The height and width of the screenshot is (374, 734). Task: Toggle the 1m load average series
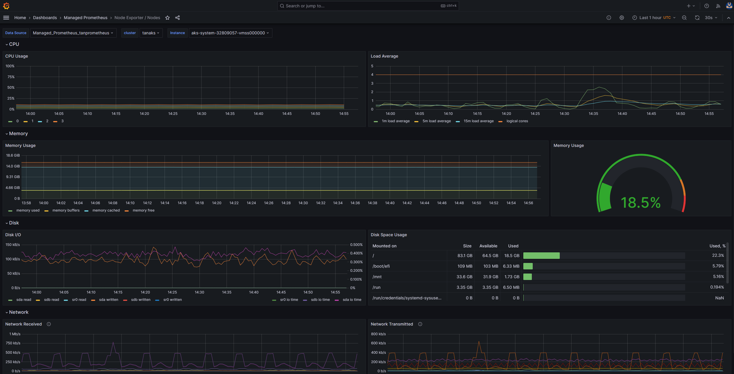pos(396,121)
